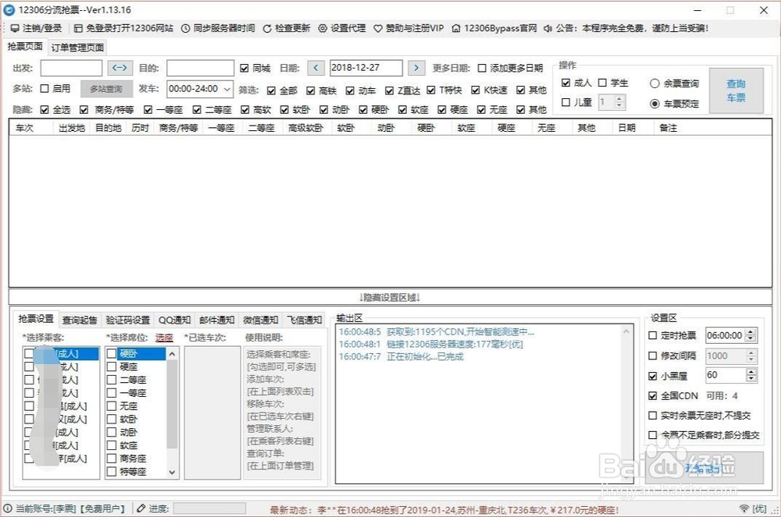The image size is (781, 517).
Task: Increase the 儿童 count stepper
Action: pyautogui.click(x=619, y=99)
